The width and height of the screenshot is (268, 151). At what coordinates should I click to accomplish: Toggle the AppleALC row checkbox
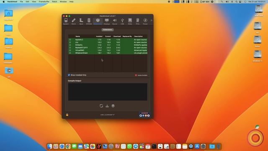pos(70,39)
